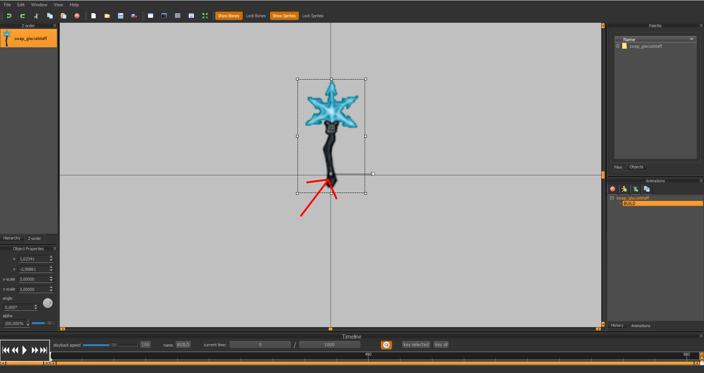Click the green Undo arrow icon
This screenshot has width=704, height=373.
9,16
